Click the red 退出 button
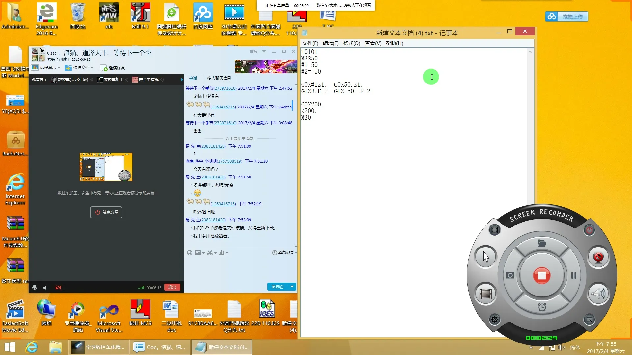 point(172,287)
